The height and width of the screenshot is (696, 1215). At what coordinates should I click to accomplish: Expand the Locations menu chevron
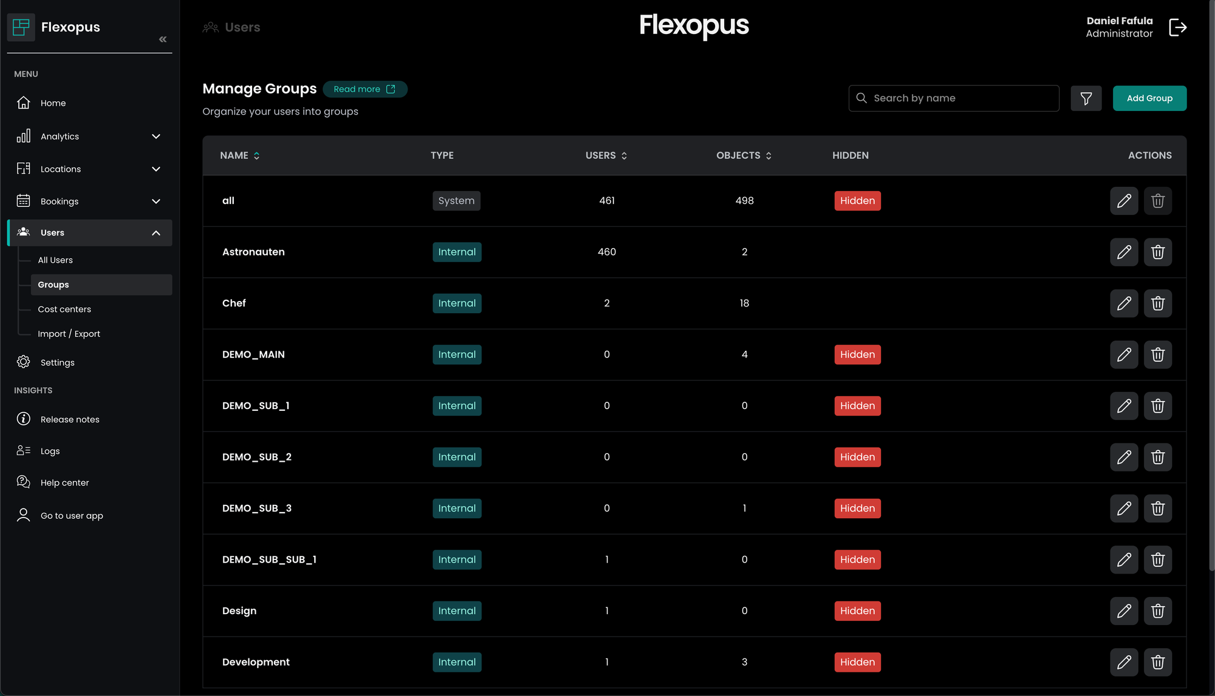coord(156,169)
